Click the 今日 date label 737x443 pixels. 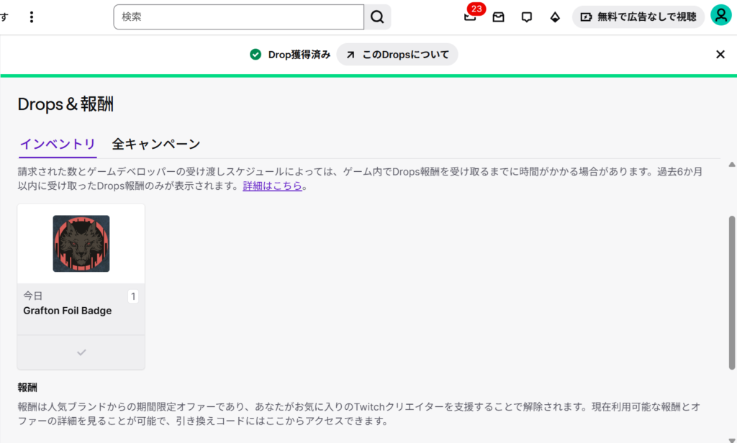tap(33, 296)
